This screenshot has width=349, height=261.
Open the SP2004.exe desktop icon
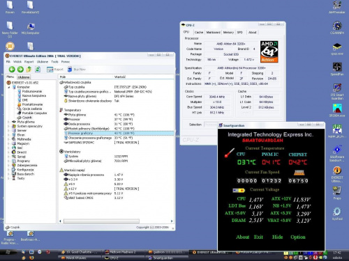(337, 111)
